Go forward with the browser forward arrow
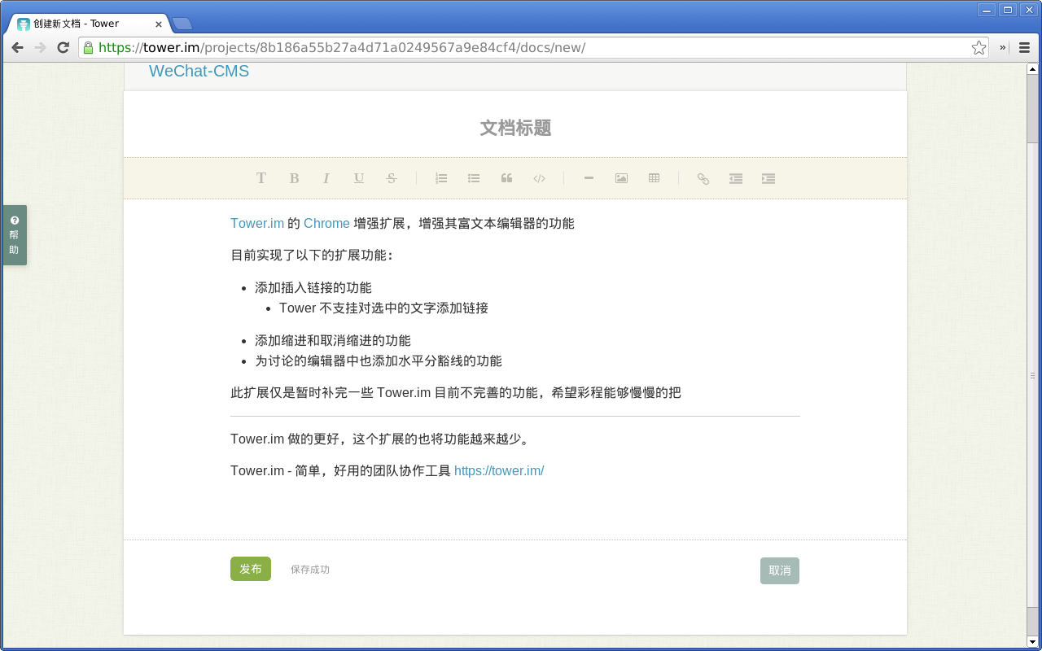This screenshot has height=651, width=1042. (40, 47)
